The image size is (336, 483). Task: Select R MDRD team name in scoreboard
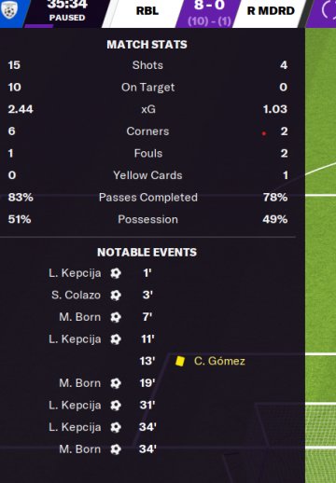point(271,11)
